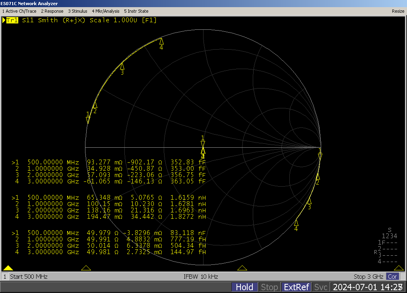This screenshot has width=407, height=293.
Task: Click the solid yellow triangle at bottom-left corner
Action: coord(8,268)
